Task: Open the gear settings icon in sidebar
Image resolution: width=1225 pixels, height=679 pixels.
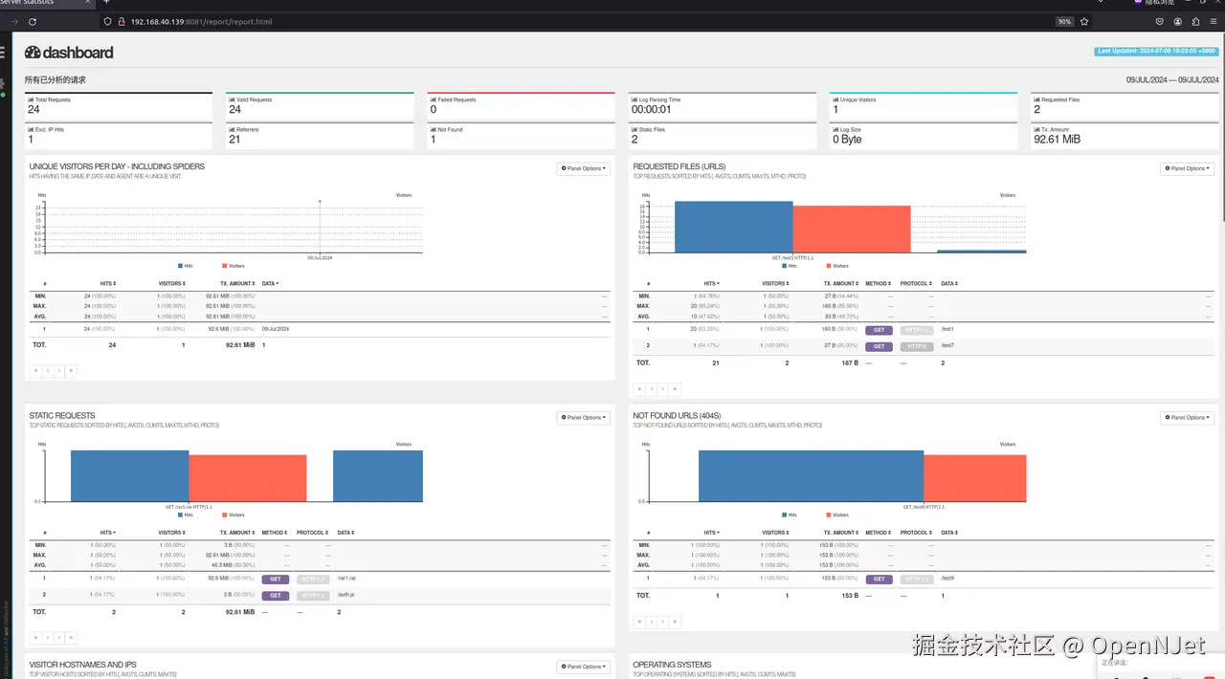Action: [3, 84]
